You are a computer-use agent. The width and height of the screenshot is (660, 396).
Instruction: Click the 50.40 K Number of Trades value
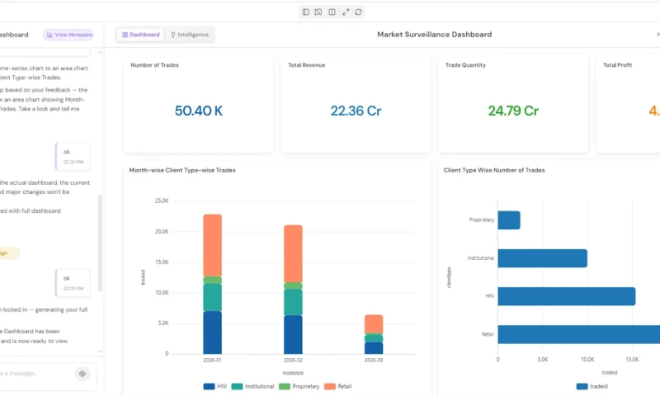click(199, 111)
